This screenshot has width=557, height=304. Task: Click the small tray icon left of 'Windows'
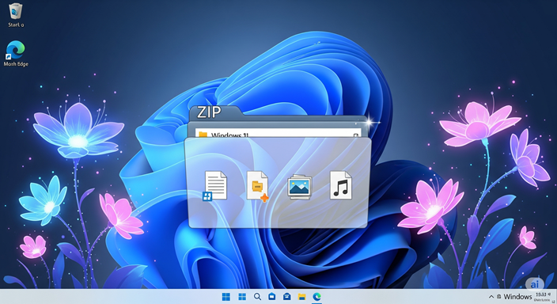(499, 297)
